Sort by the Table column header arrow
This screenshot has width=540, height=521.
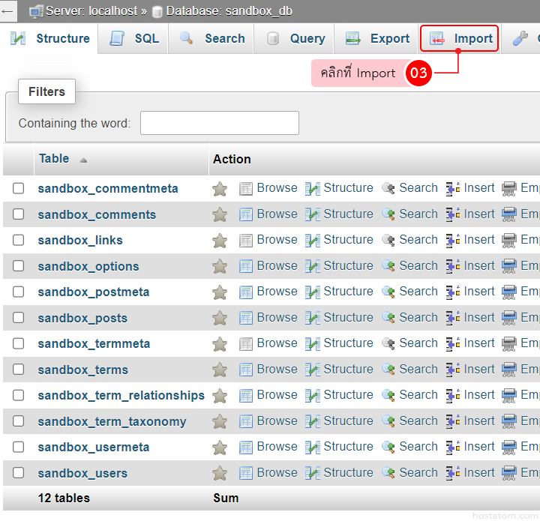click(x=83, y=160)
